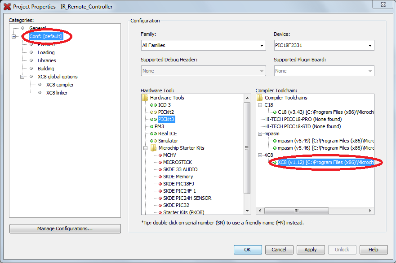Select Real ICE hardware tool

pos(168,134)
